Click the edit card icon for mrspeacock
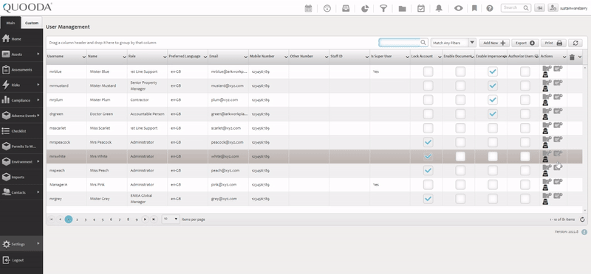 tap(558, 139)
